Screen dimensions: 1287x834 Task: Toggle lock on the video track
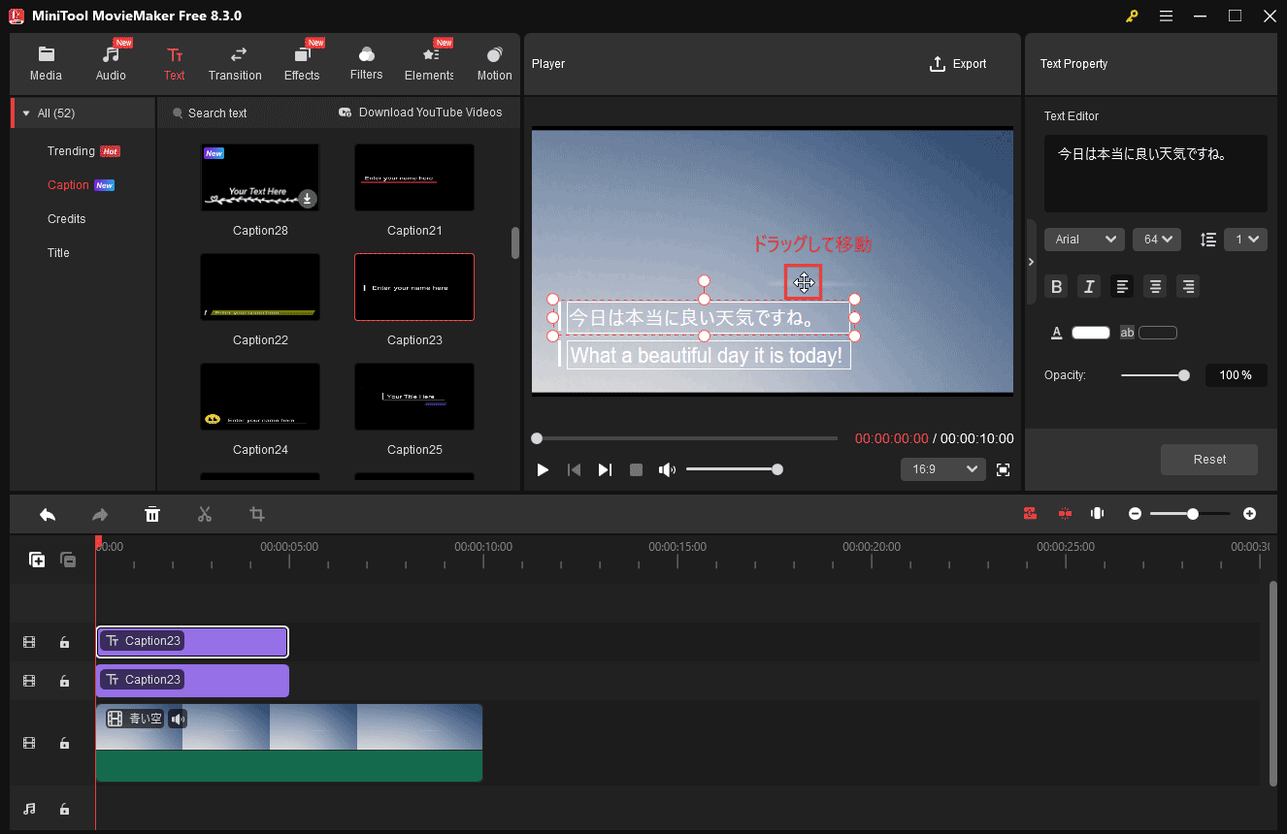pyautogui.click(x=64, y=743)
